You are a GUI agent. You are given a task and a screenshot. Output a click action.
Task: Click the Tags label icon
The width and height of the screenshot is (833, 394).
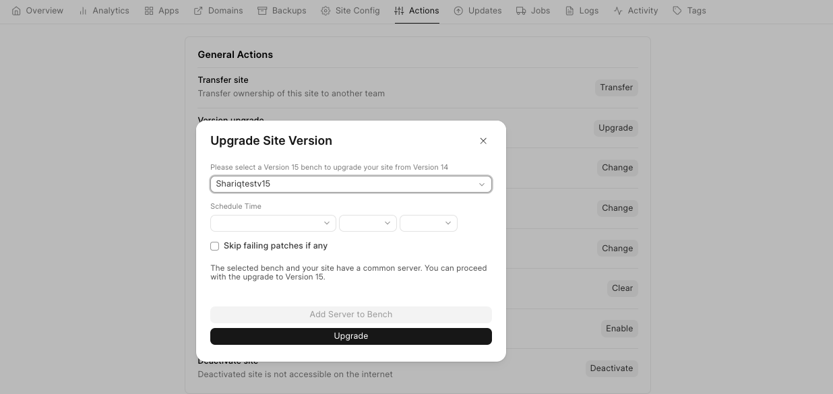coord(677,11)
